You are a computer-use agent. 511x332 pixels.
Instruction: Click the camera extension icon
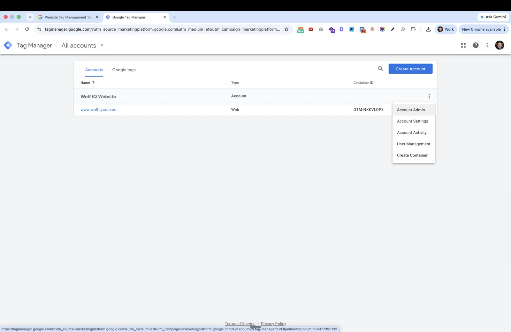[x=321, y=29]
